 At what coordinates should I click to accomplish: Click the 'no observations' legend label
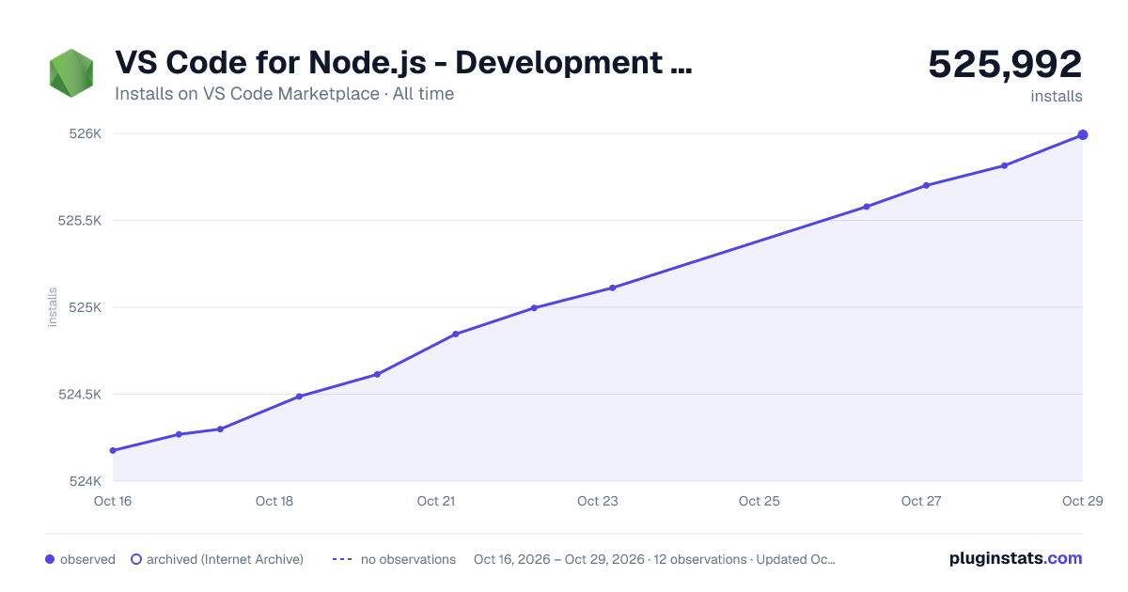[408, 559]
